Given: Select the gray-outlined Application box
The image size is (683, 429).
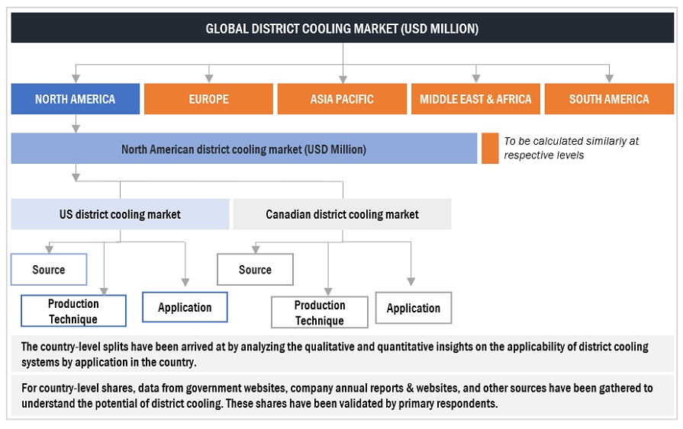Looking at the screenshot, I should point(413,308).
